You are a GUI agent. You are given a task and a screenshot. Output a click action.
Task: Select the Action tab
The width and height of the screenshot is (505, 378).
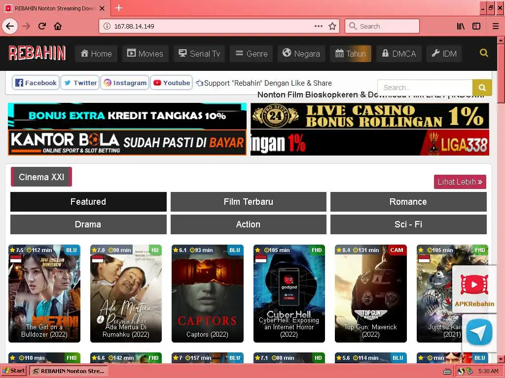[x=249, y=224]
